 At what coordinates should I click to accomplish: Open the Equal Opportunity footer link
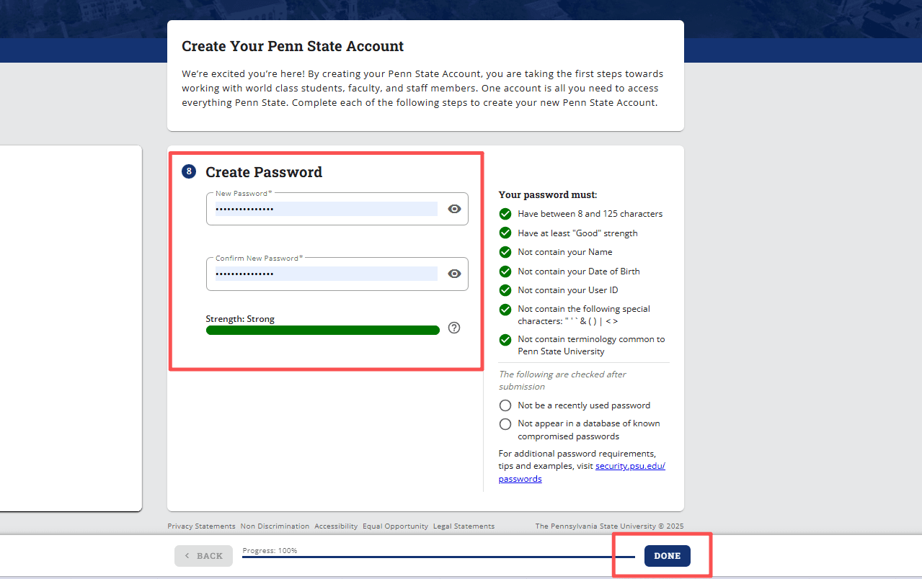(395, 526)
